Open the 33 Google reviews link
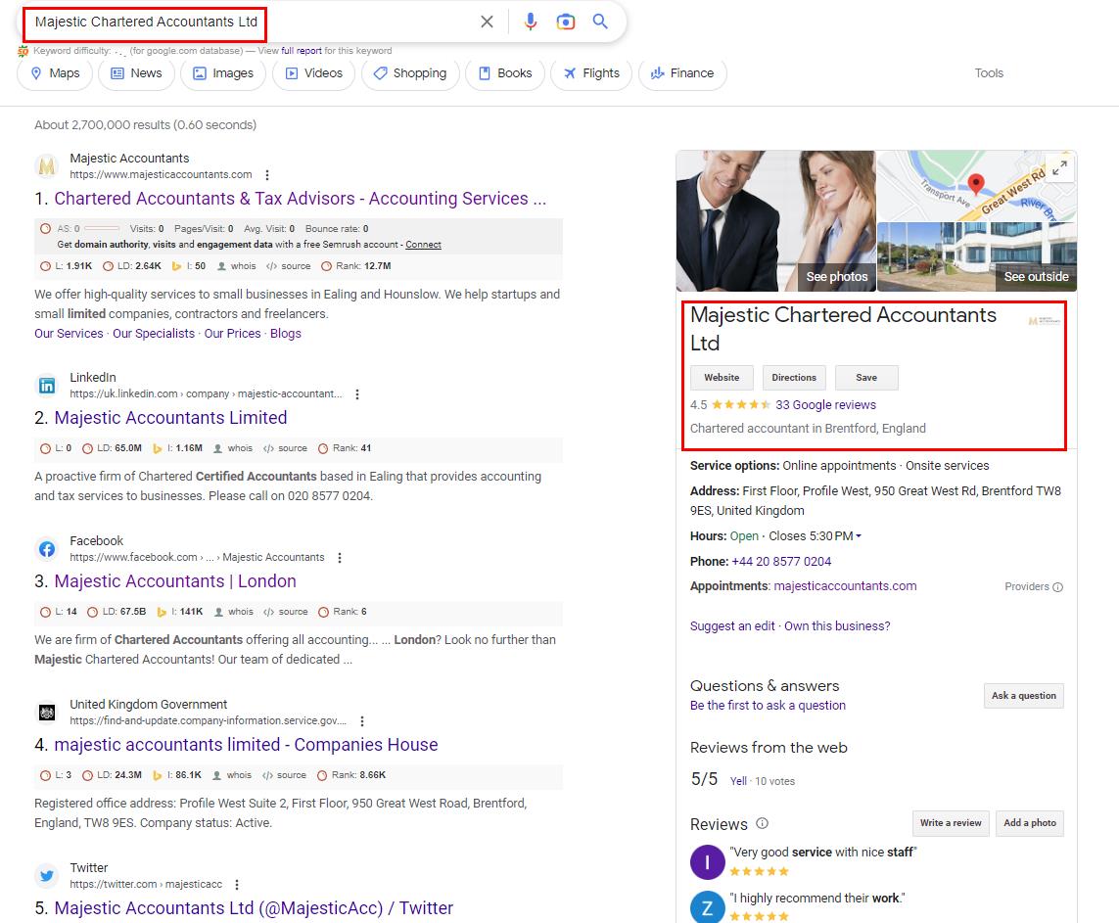 point(825,405)
